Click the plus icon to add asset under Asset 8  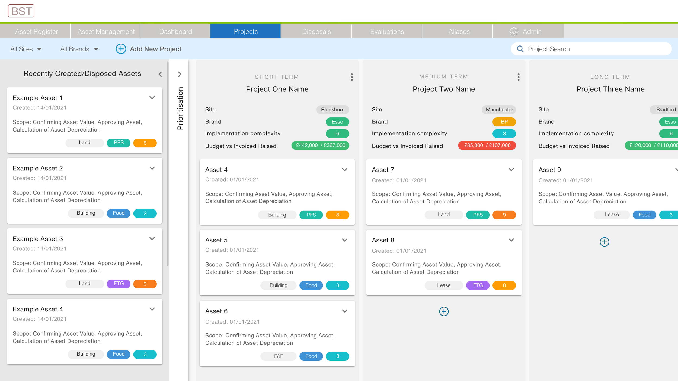444,311
